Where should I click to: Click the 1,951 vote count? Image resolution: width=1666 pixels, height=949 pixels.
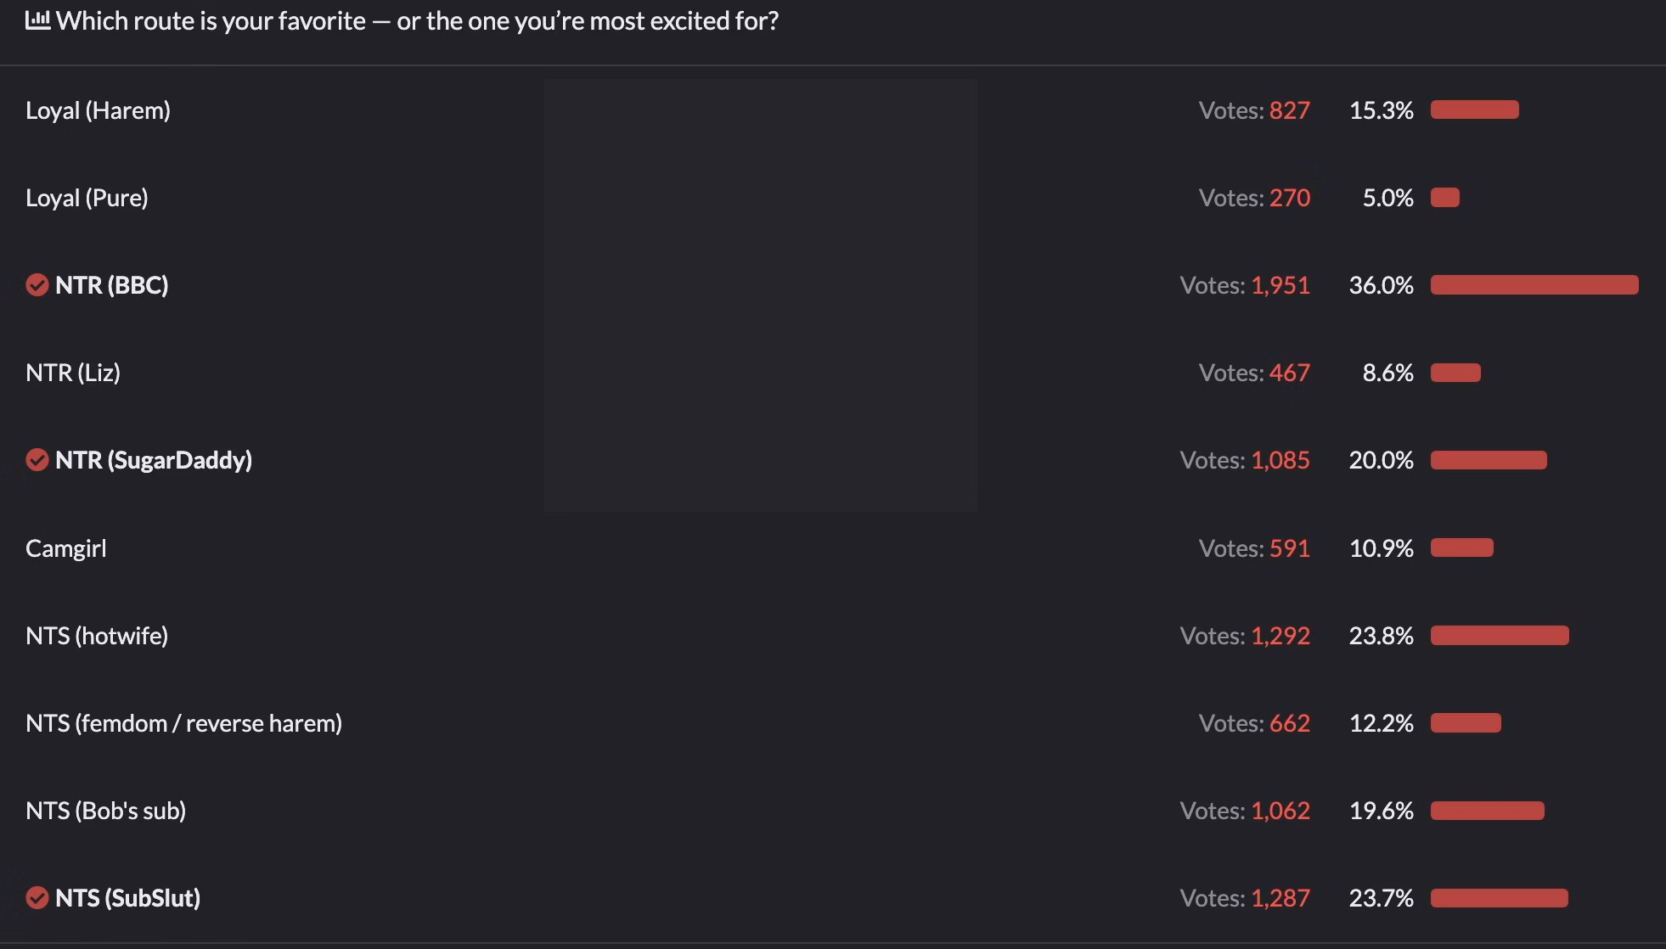1280,285
